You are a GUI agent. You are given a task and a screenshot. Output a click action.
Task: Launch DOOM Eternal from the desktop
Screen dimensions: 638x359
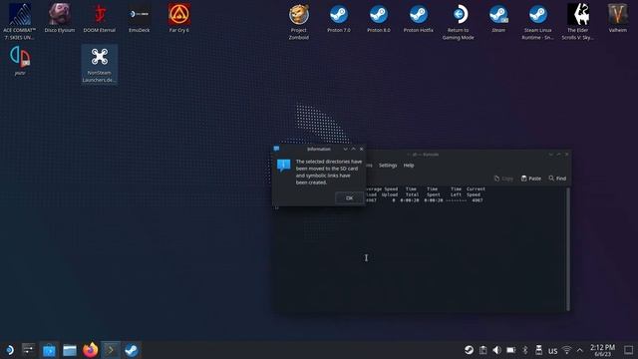[x=100, y=18]
